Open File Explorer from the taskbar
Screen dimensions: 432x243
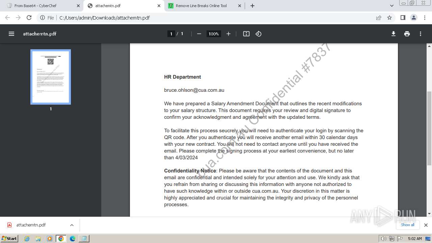point(38,239)
